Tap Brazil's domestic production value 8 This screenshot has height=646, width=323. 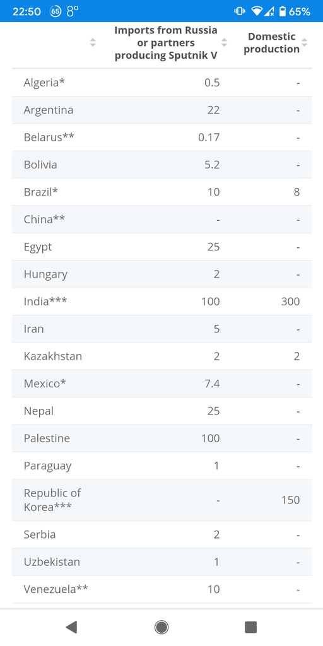tap(297, 192)
